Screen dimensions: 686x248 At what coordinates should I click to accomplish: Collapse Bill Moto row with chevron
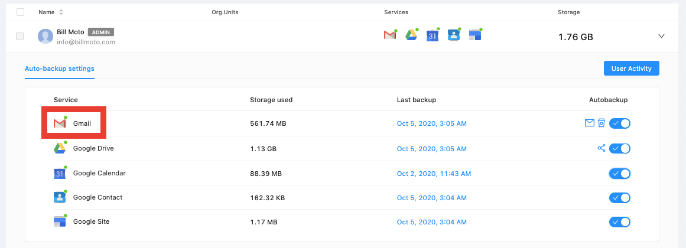pos(661,37)
